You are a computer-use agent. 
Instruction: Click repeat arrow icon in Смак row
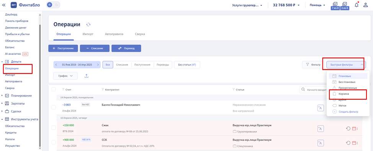[x=348, y=128]
